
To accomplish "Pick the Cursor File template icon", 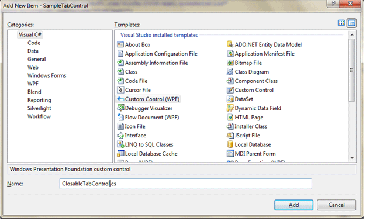I will point(120,90).
